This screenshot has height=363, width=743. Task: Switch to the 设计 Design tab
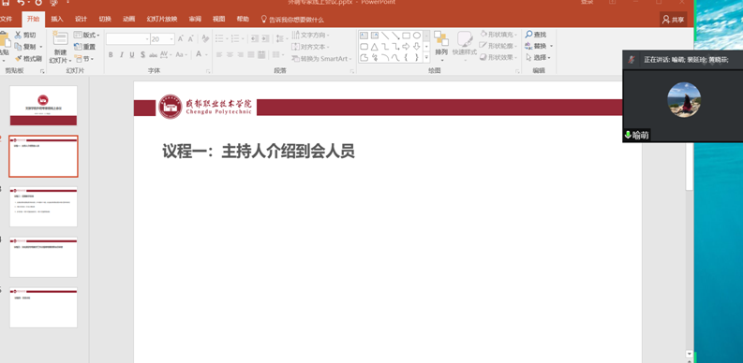pos(81,20)
